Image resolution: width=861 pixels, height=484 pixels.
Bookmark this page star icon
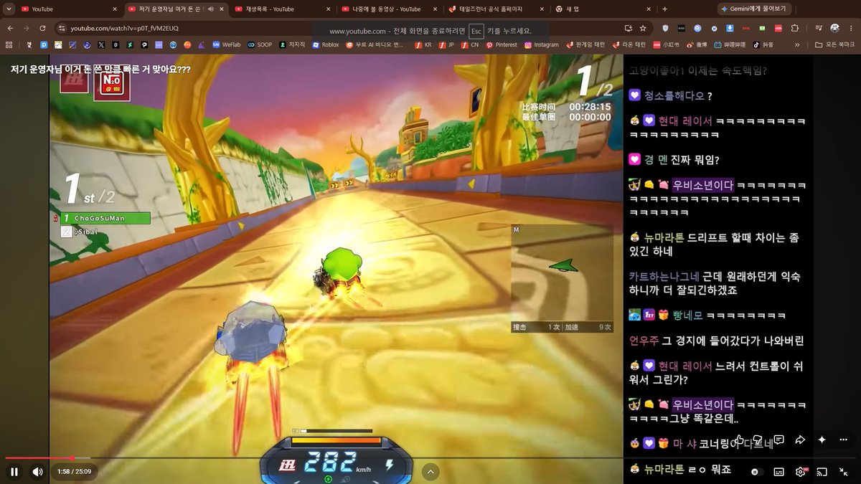[643, 28]
